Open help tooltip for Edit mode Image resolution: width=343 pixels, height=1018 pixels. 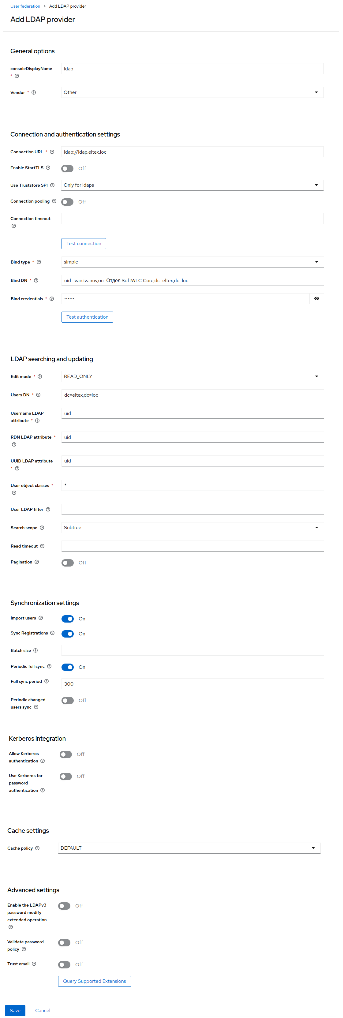click(39, 376)
